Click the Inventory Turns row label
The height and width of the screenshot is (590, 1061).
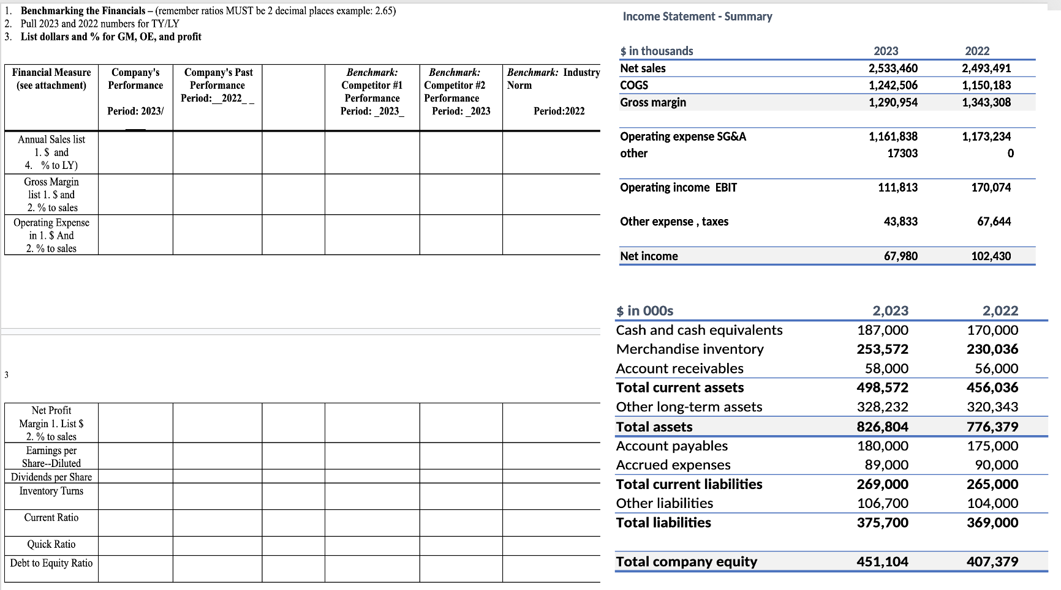point(51,491)
